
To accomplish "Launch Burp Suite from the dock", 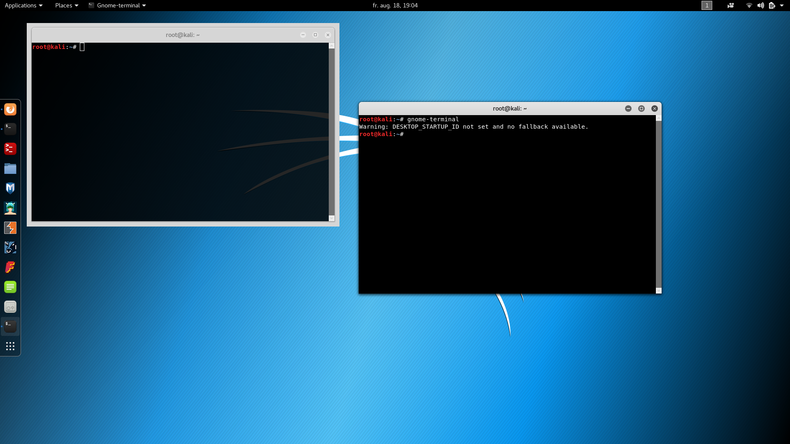I will (10, 228).
